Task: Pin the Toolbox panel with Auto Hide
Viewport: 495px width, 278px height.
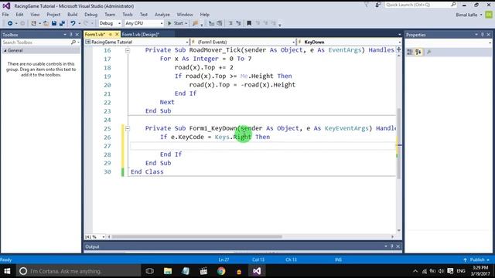Action: [71, 34]
